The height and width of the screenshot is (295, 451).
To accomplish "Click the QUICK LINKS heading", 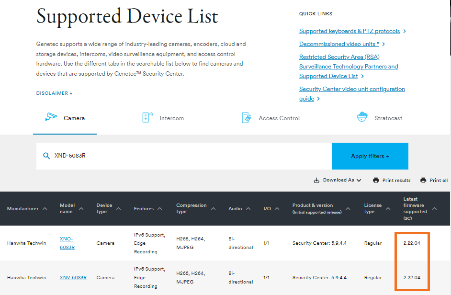I will point(316,13).
